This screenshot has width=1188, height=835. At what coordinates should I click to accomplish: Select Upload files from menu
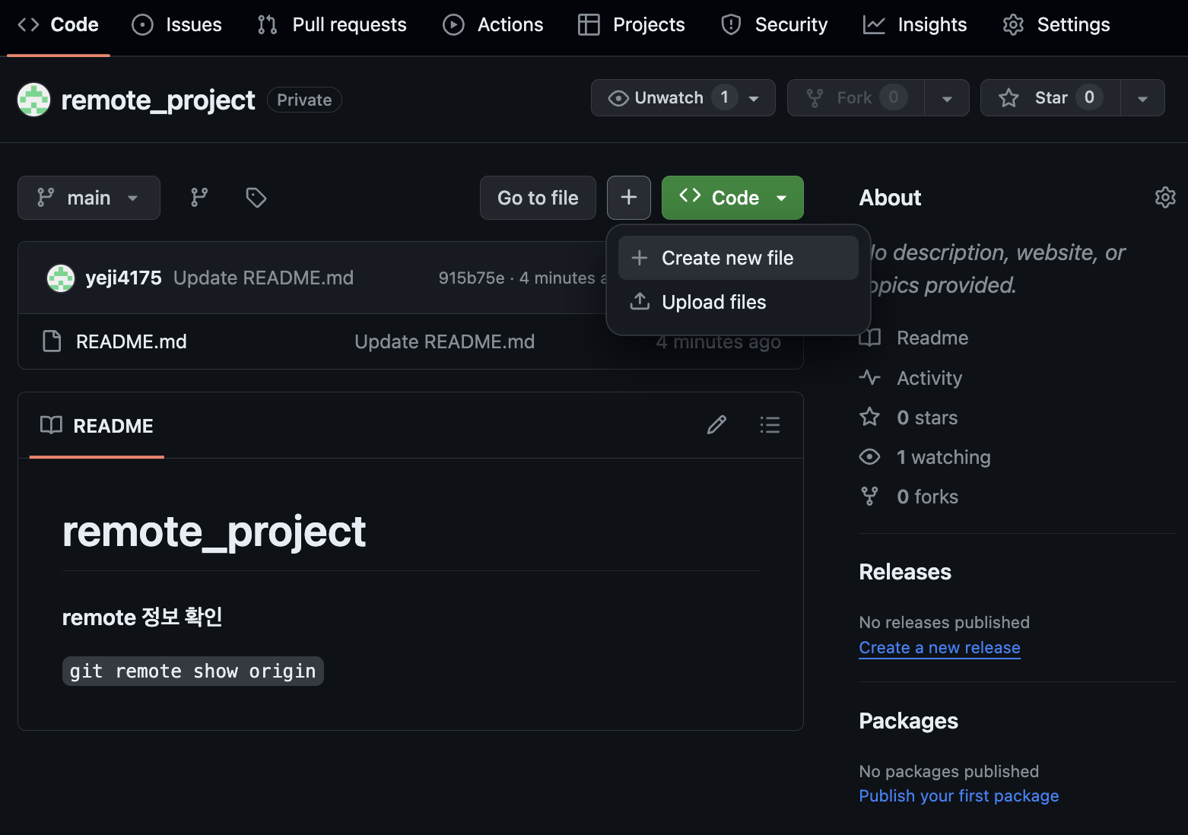(x=739, y=302)
